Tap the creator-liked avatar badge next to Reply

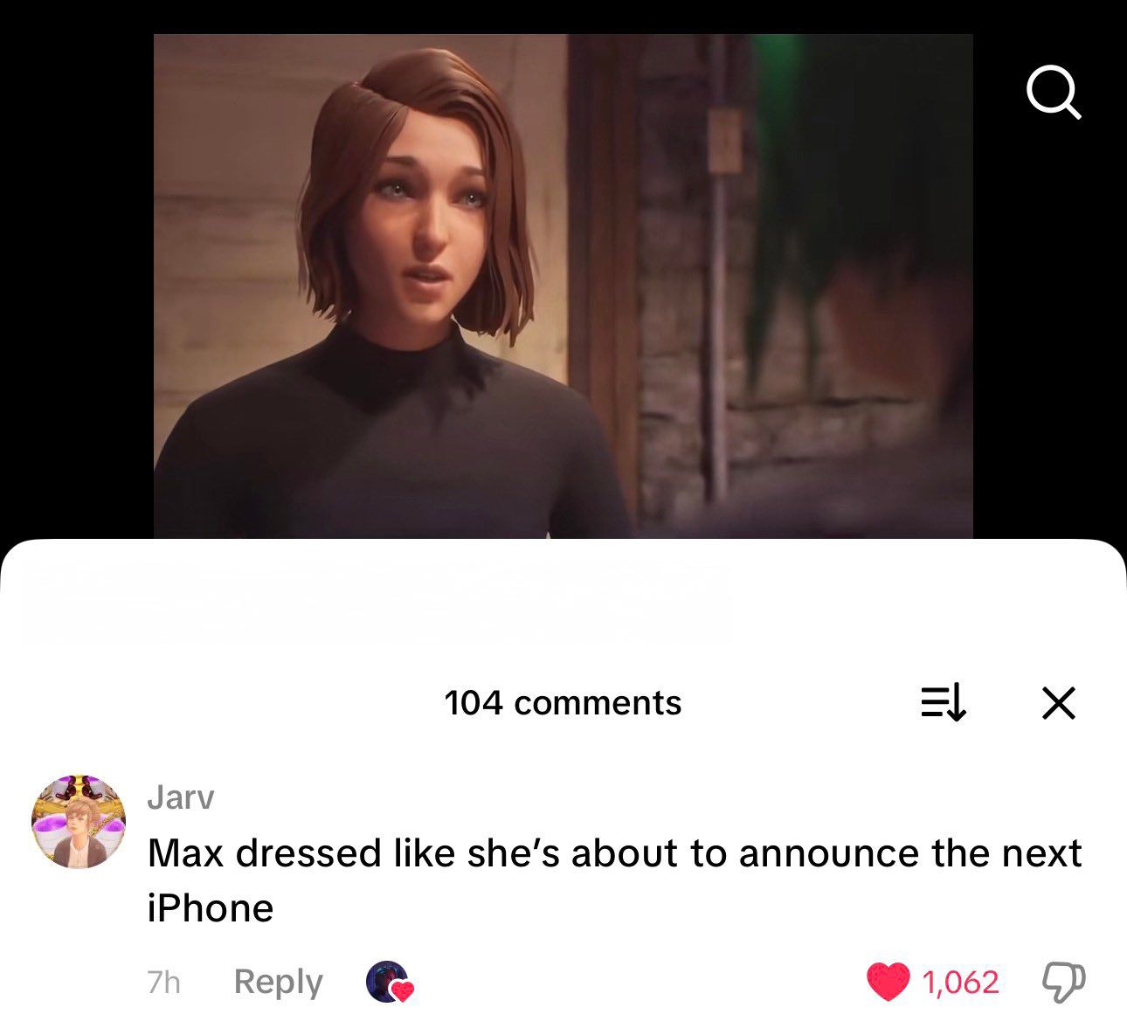[388, 981]
